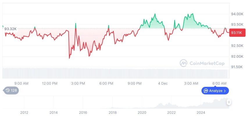This screenshot has height=116, width=250.
Task: Click the 93.32K reference price label
Action: pyautogui.click(x=10, y=29)
